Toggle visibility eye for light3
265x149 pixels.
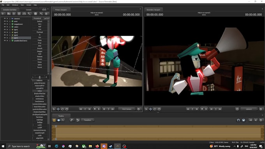click(x=5, y=35)
